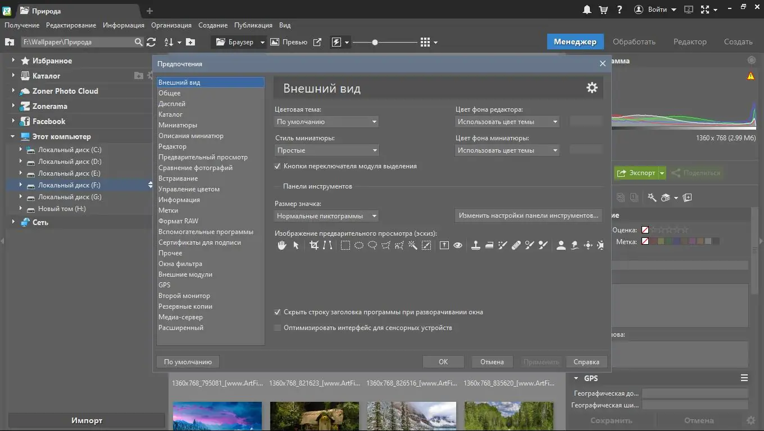This screenshot has width=764, height=431.
Task: Select the Pan hand tool icon
Action: click(x=282, y=245)
